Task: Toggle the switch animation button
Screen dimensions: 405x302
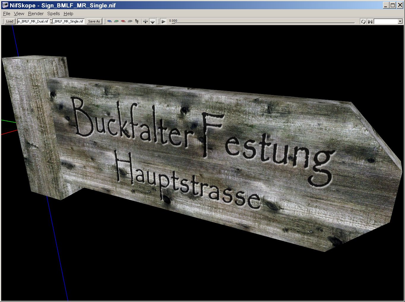Action: (x=370, y=21)
